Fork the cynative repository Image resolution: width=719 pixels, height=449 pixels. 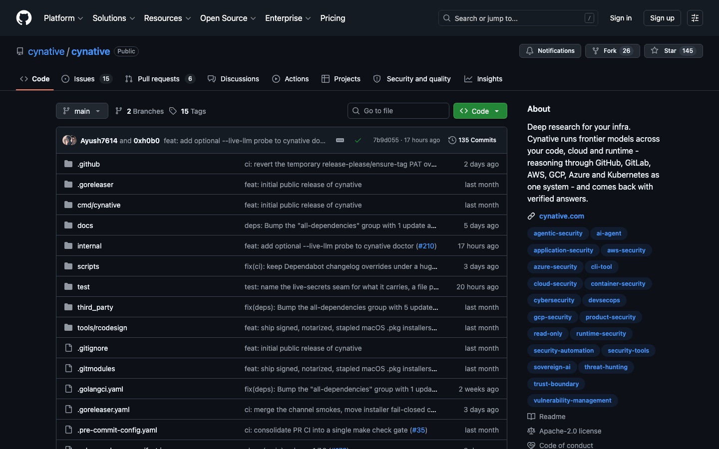(612, 51)
